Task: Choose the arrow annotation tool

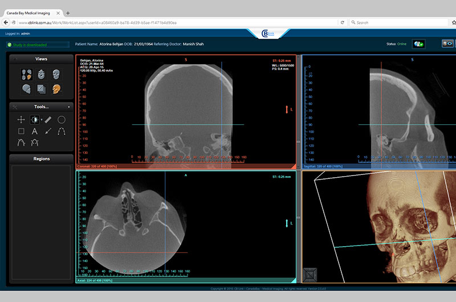Action: pyautogui.click(x=48, y=132)
